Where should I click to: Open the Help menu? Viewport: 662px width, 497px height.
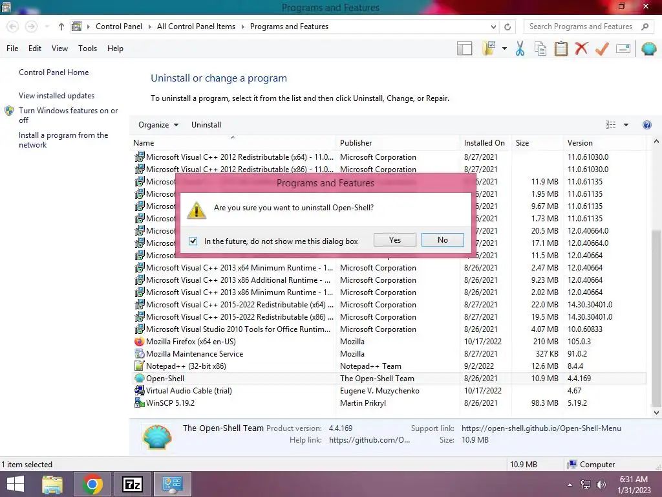(115, 49)
